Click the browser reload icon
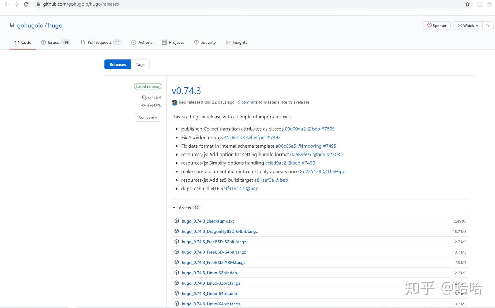 26,4
